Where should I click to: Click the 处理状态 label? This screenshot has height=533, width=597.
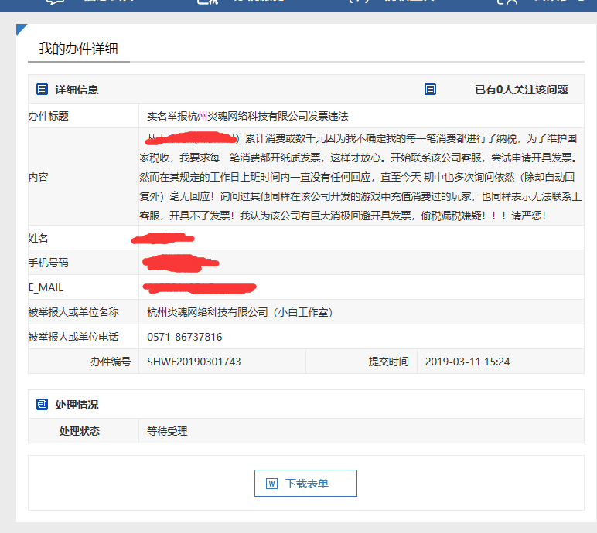[x=79, y=431]
